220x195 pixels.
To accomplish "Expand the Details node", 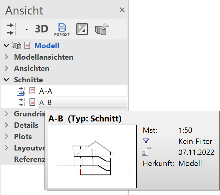I will click(6, 125).
